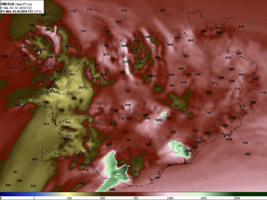Click the 864 value label
The height and width of the screenshot is (200, 267).
click(x=191, y=41)
